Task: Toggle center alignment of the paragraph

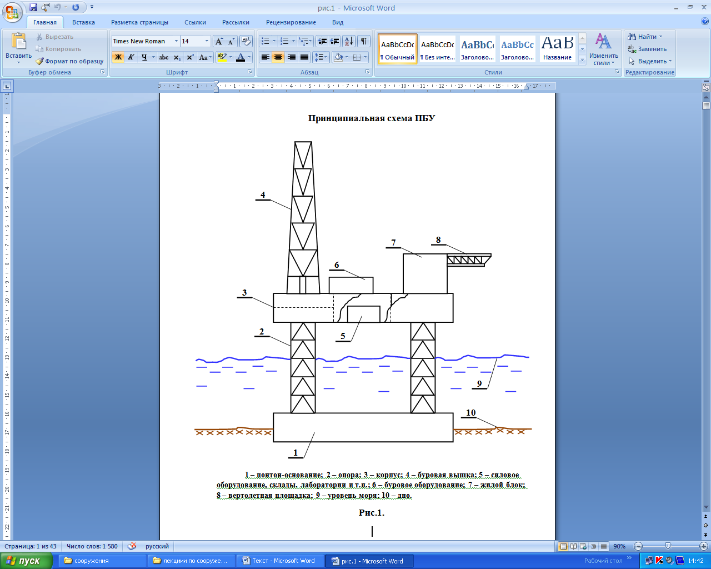Action: coord(278,57)
